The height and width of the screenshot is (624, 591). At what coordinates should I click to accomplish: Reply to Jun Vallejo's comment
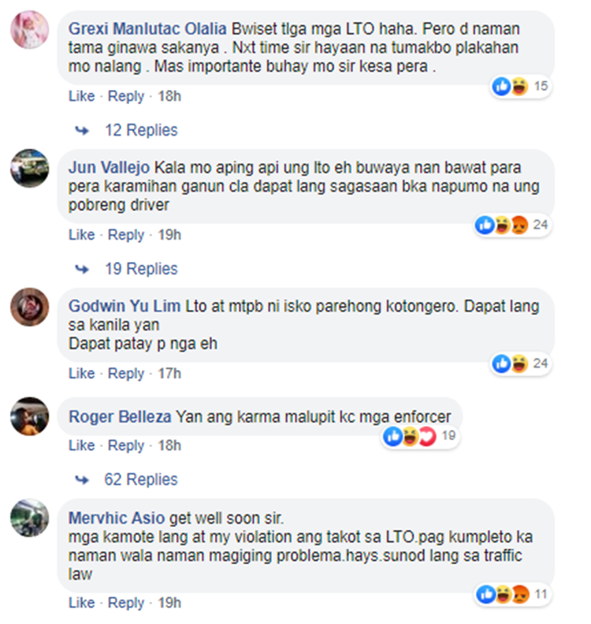point(126,235)
